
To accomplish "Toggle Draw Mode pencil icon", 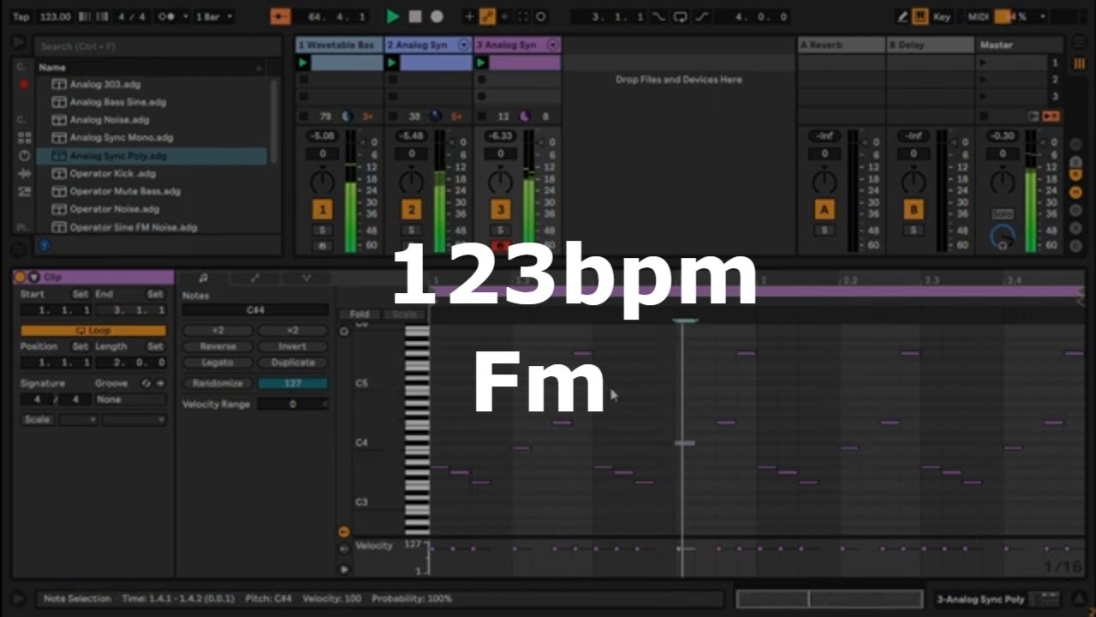I will point(902,16).
